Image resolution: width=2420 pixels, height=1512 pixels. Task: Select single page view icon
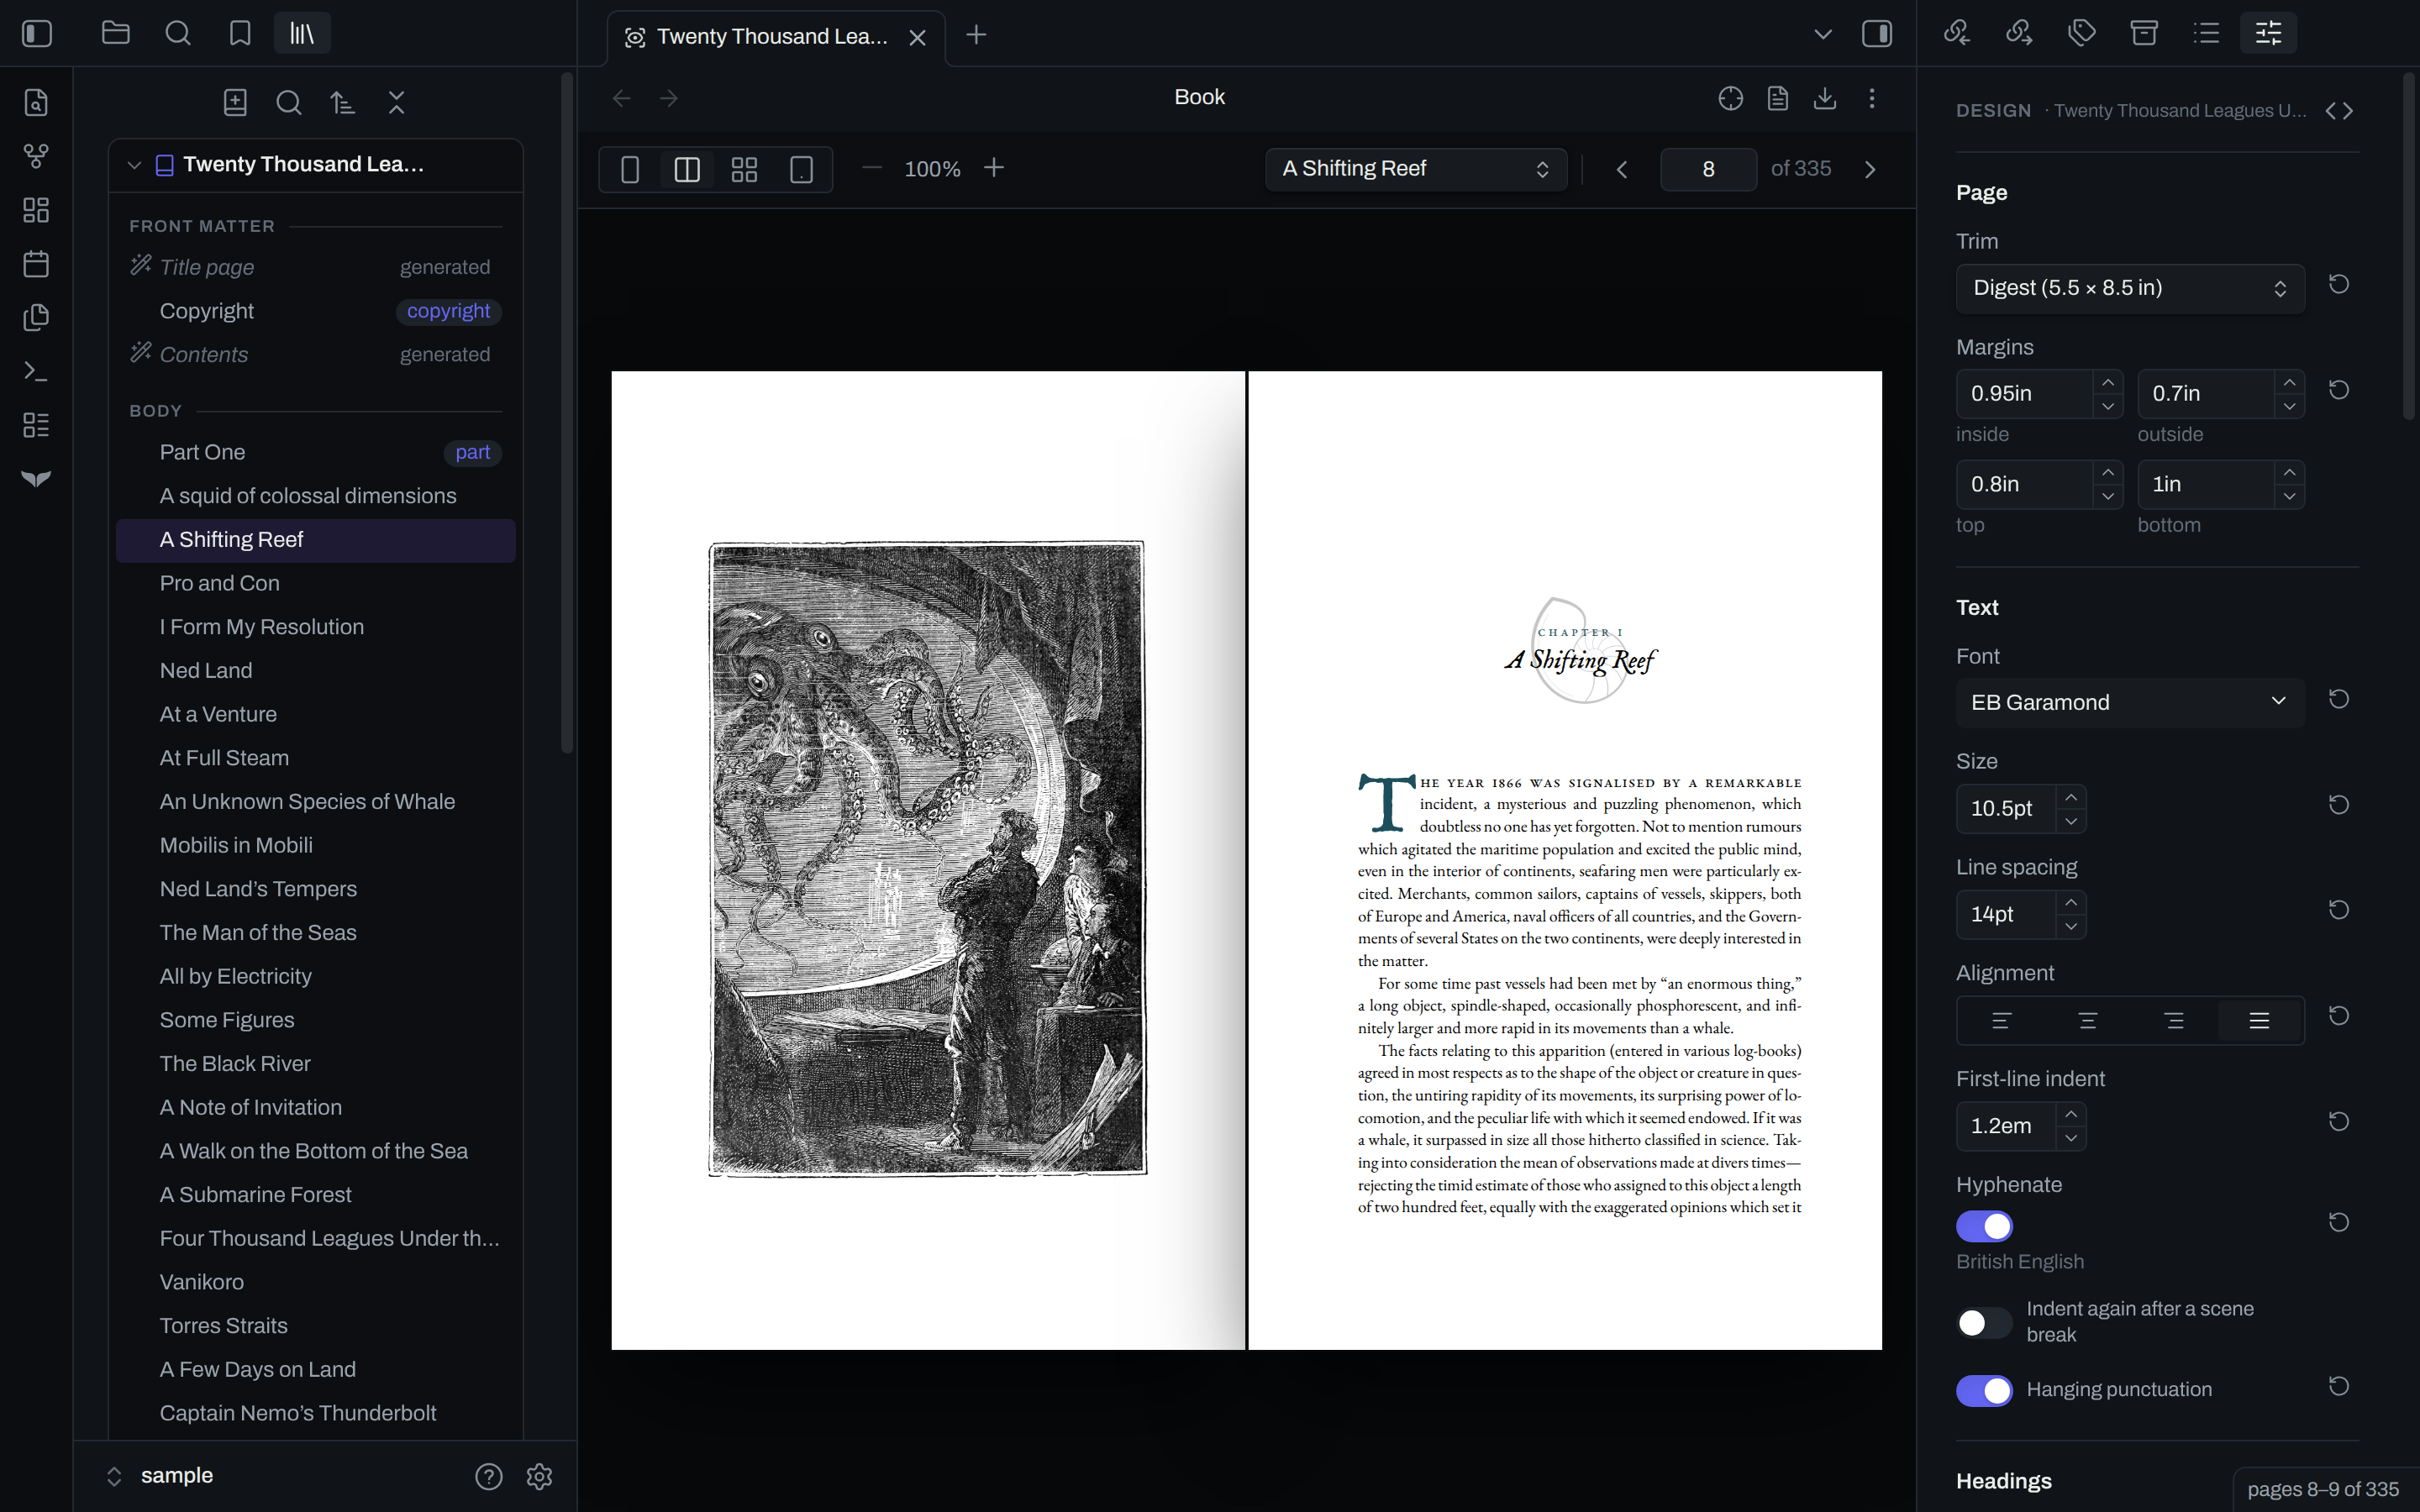[630, 169]
